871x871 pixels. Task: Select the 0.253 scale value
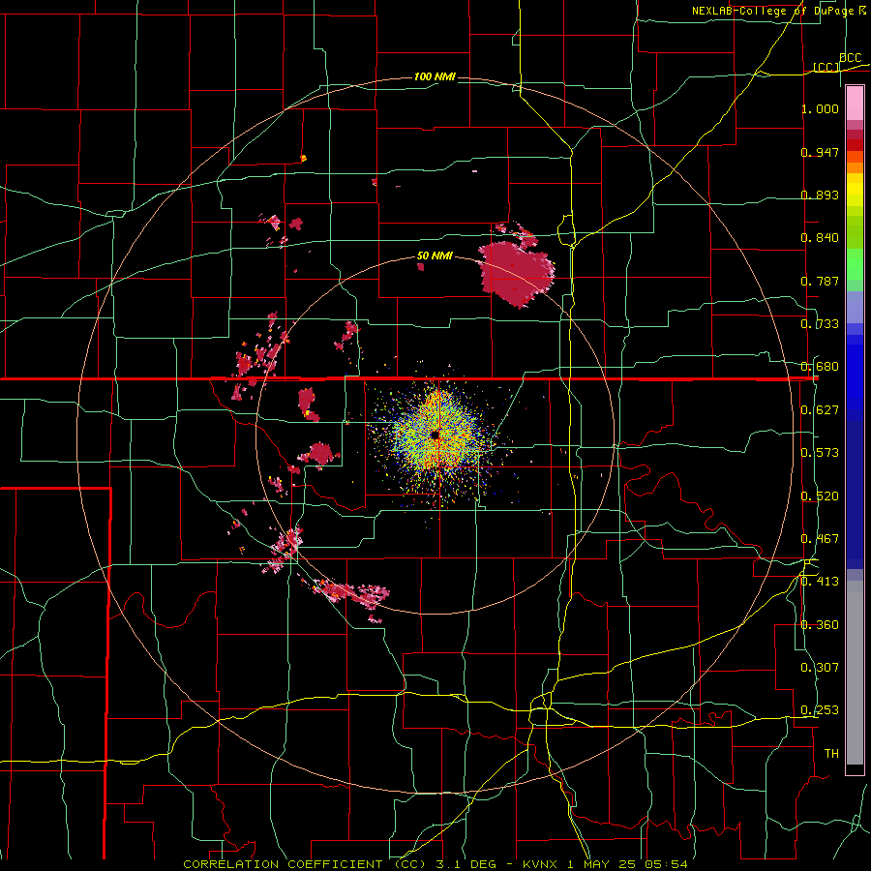pos(820,710)
